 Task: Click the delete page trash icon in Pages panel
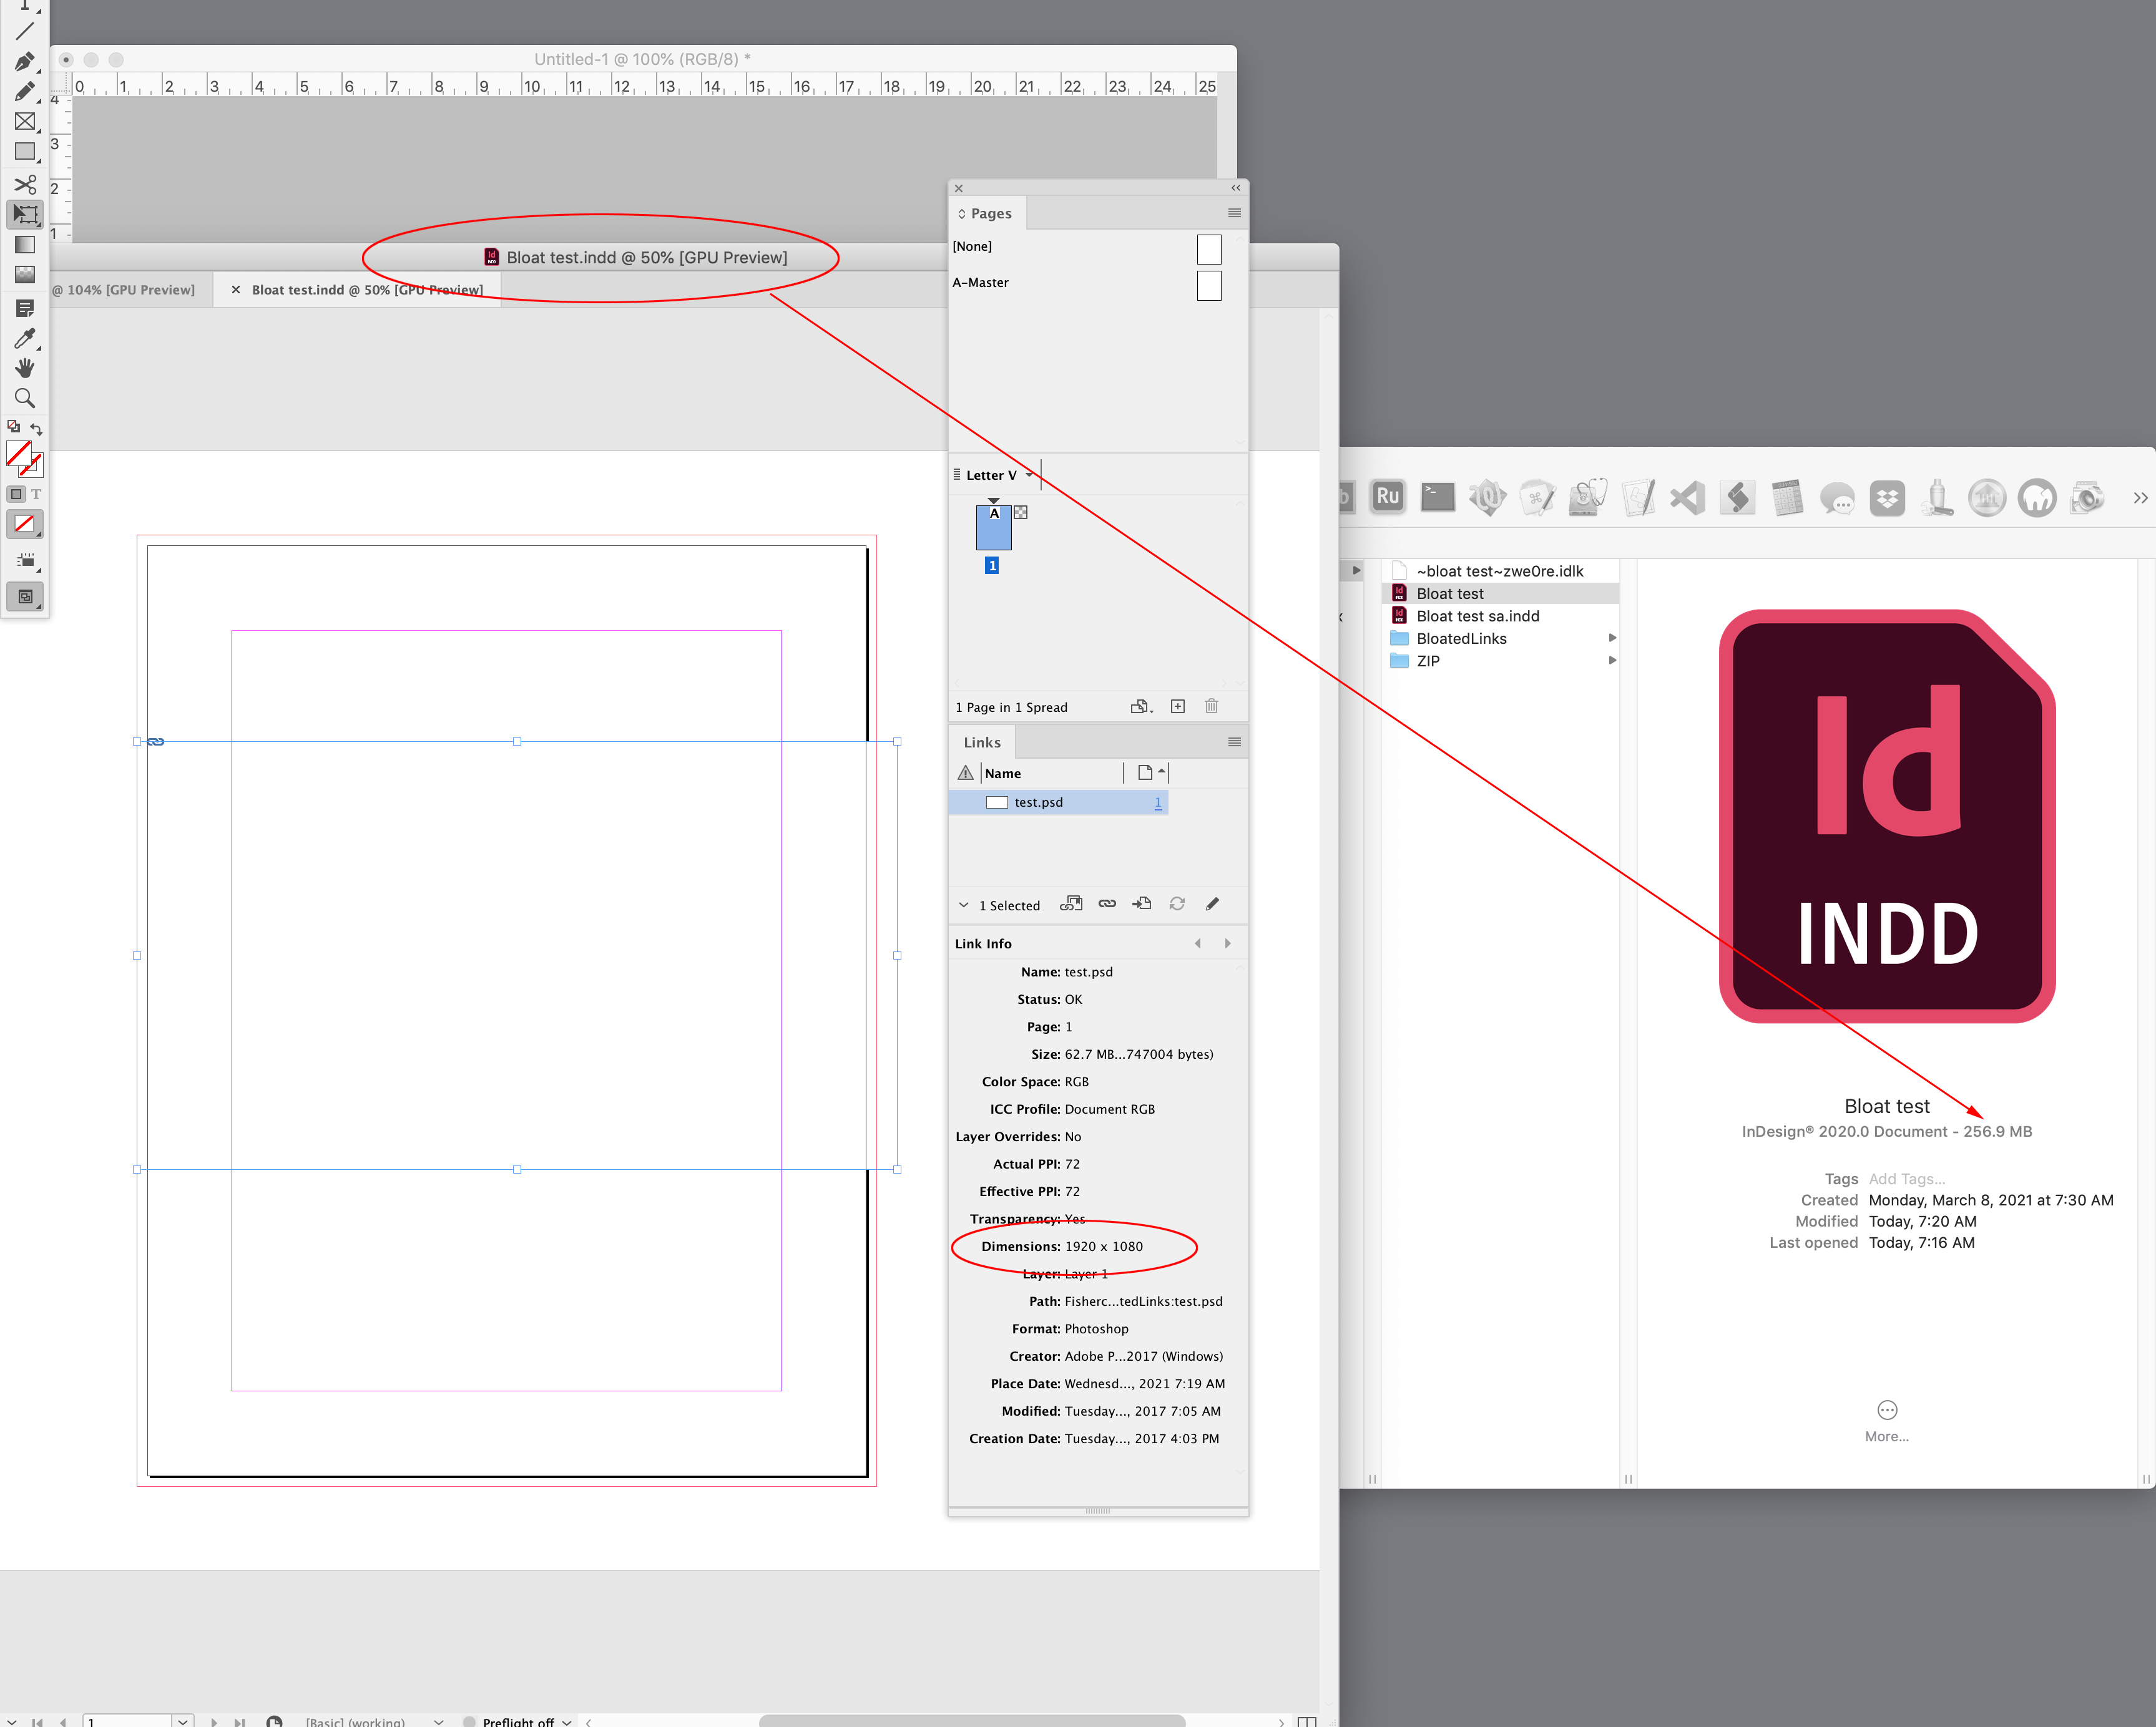pyautogui.click(x=1211, y=707)
